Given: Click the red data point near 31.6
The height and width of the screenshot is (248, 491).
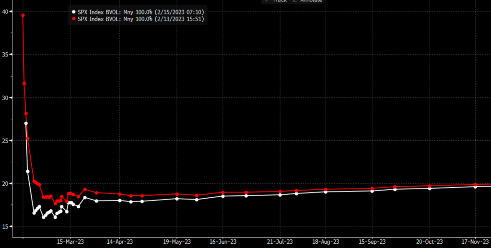Looking at the screenshot, I should pos(24,83).
